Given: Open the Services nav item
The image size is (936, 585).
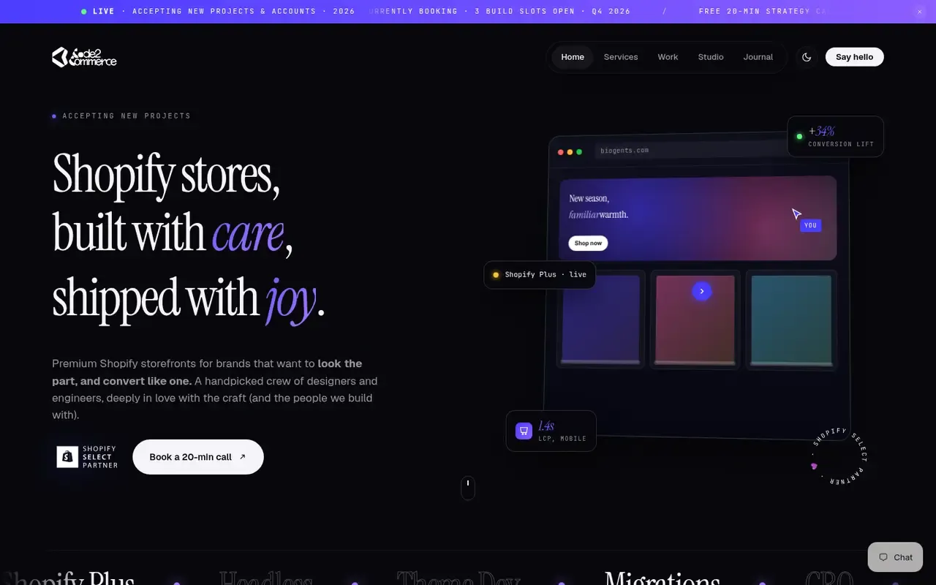Looking at the screenshot, I should click(x=621, y=57).
